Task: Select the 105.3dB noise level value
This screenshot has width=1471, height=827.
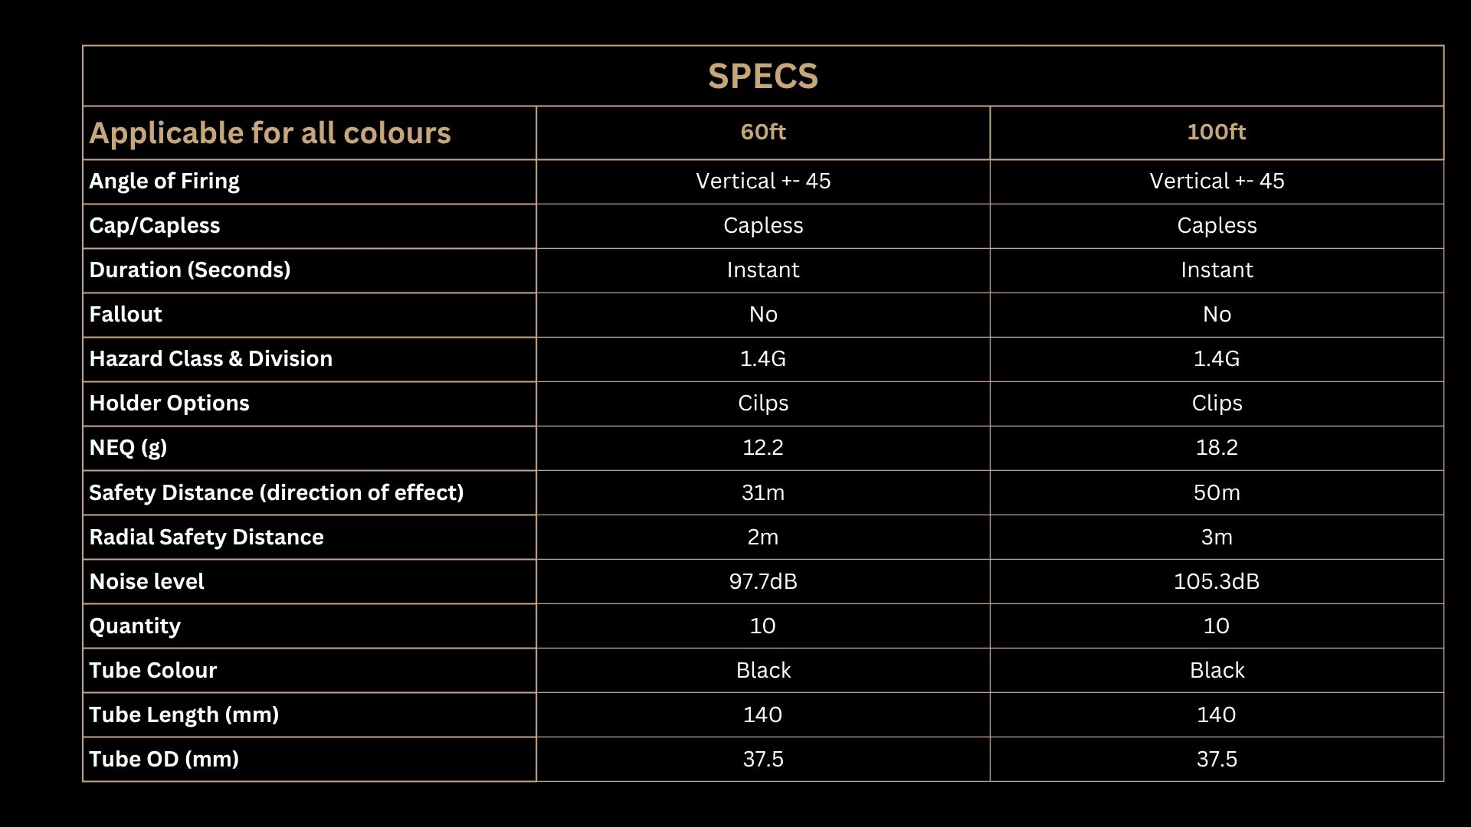Action: point(1217,581)
